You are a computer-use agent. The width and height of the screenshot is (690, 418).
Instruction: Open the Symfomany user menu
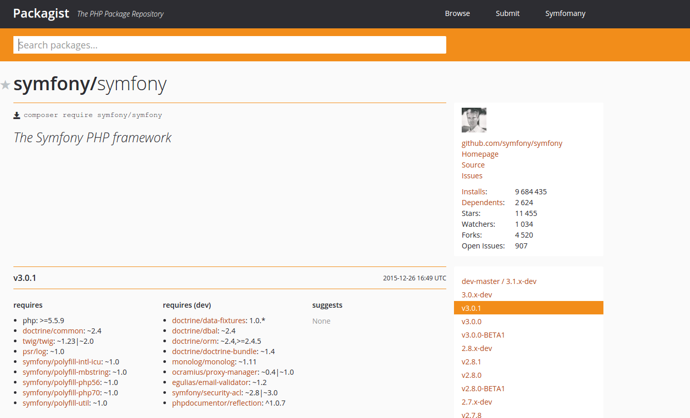[565, 13]
